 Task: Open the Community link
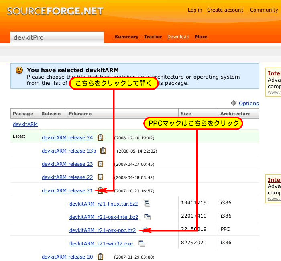264,10
